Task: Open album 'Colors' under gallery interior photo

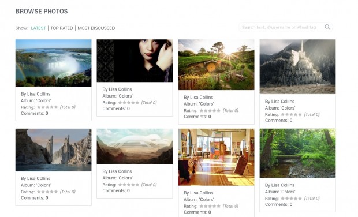Action: click(x=199, y=200)
